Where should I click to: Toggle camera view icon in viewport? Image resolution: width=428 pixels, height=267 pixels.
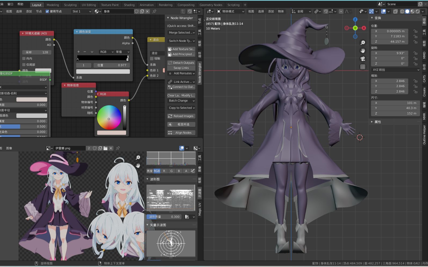(363, 59)
